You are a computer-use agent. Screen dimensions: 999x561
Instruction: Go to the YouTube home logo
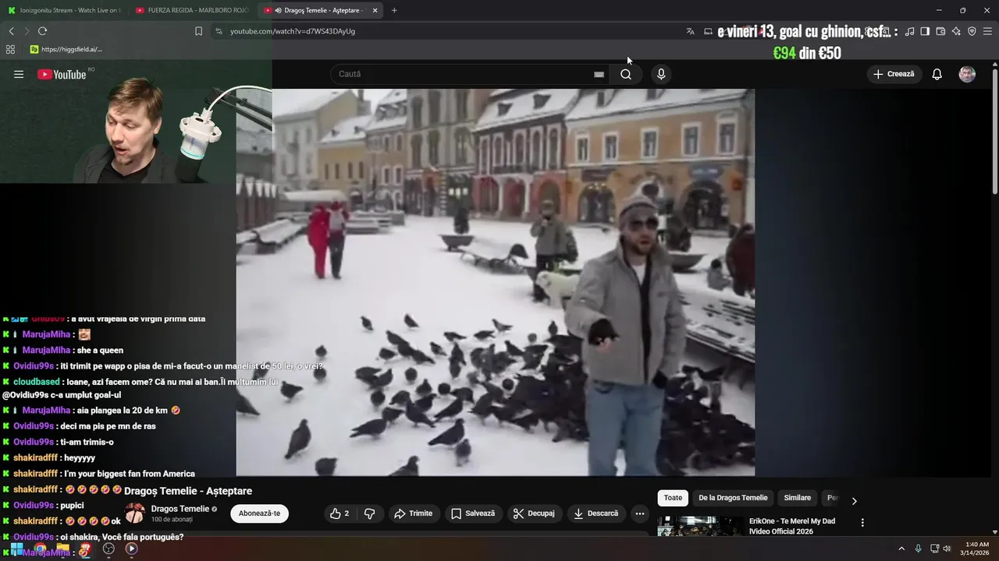tap(62, 74)
